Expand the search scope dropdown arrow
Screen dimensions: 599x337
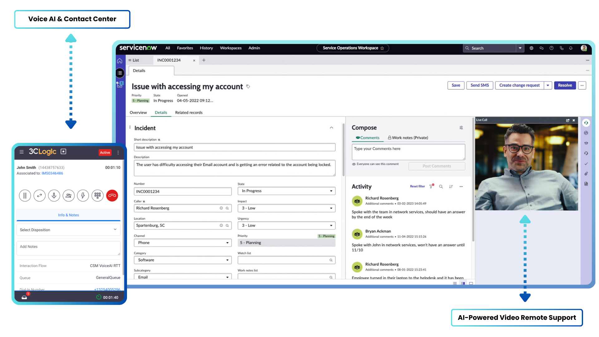click(520, 48)
